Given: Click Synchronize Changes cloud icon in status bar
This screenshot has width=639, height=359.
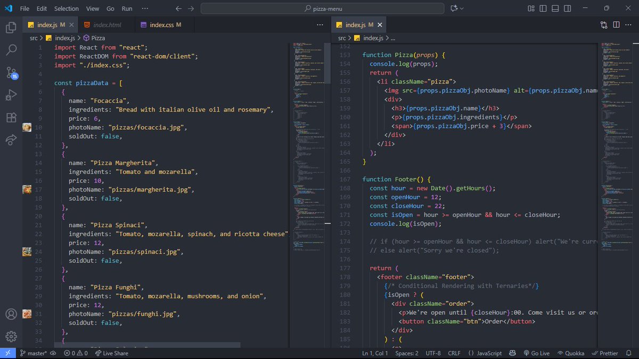Looking at the screenshot, I should pyautogui.click(x=53, y=353).
